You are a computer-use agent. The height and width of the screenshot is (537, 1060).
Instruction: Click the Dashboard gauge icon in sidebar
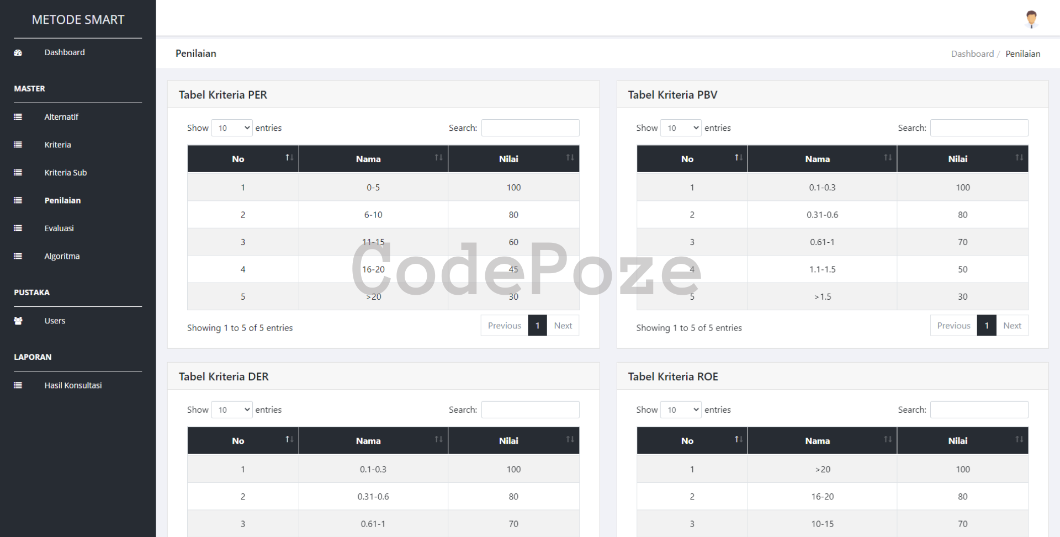point(18,52)
